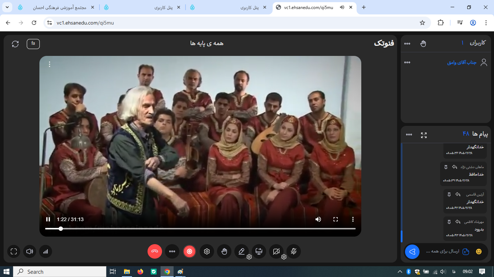494x277 pixels.
Task: Enter full screen via bottom-left frame icon
Action: point(14,251)
